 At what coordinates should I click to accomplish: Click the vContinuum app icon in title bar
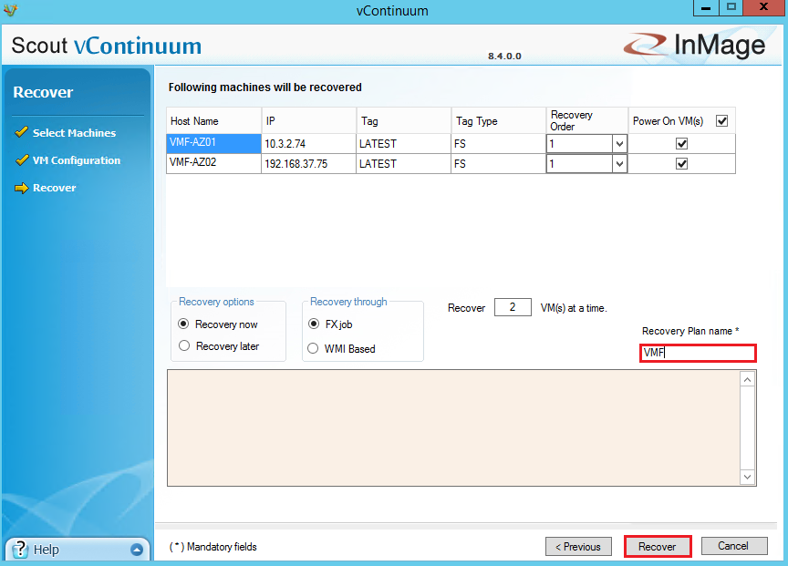(x=10, y=10)
